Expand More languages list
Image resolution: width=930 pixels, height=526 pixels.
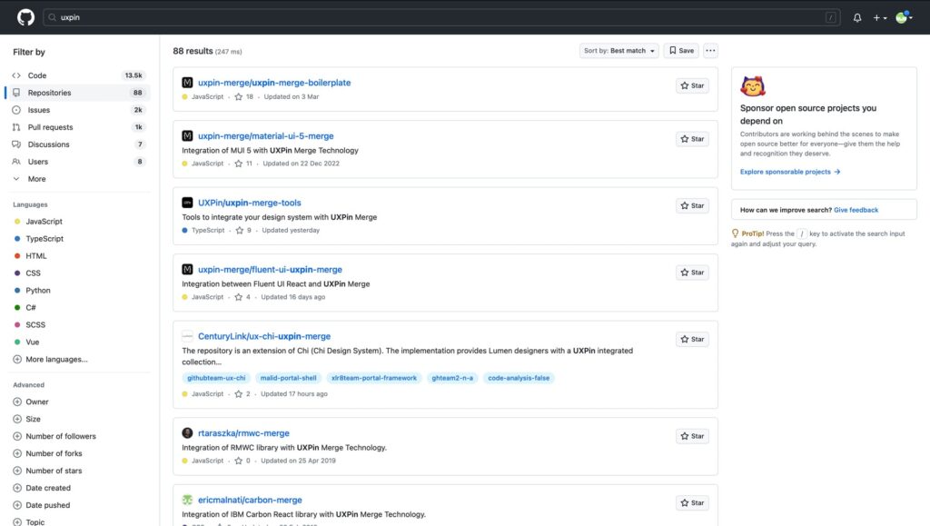(51, 359)
